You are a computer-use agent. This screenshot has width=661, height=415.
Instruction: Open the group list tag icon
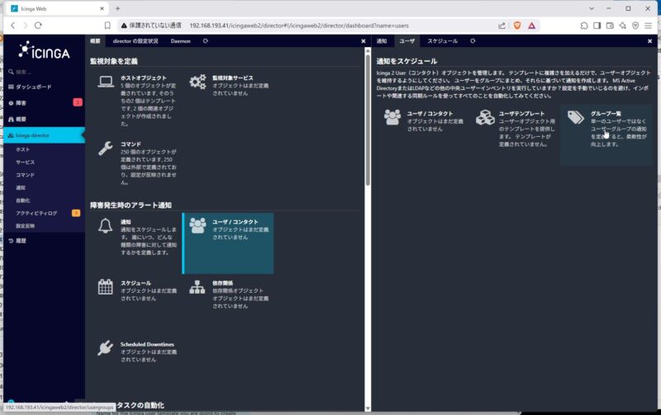coord(576,117)
